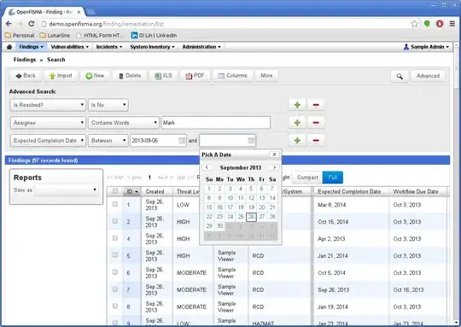Click the green extension icon
The height and width of the screenshot is (327, 461).
tap(427, 24)
